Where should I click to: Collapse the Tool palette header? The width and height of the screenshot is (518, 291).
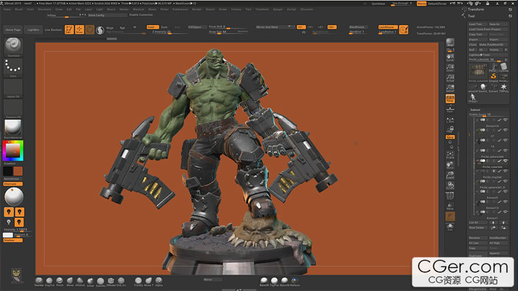coord(471,16)
